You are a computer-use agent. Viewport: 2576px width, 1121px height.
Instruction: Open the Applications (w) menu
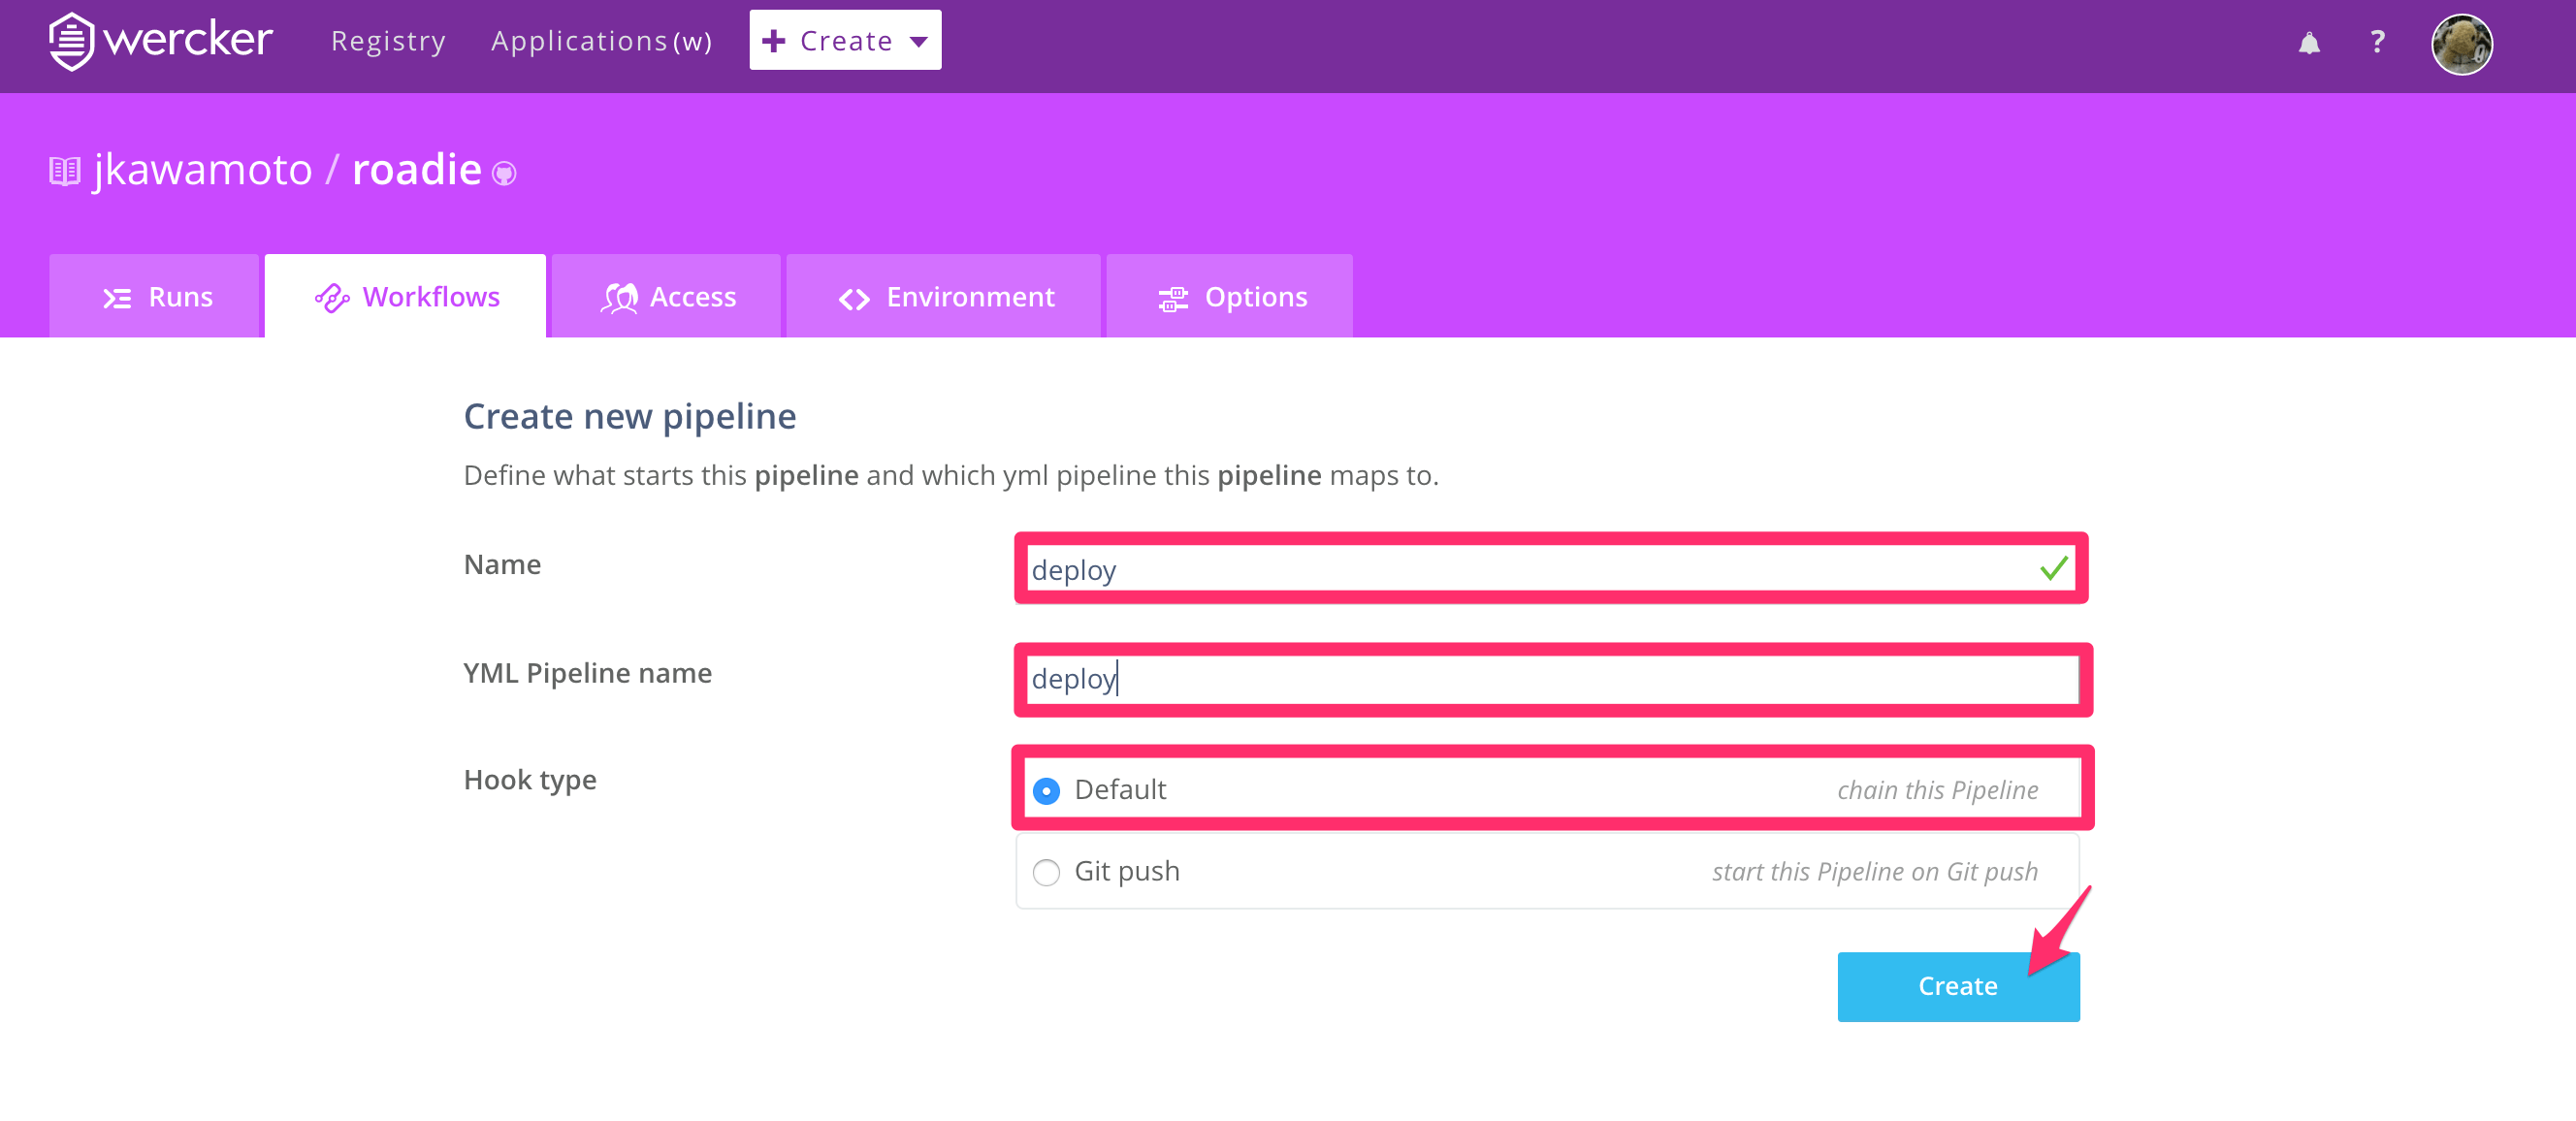point(601,41)
